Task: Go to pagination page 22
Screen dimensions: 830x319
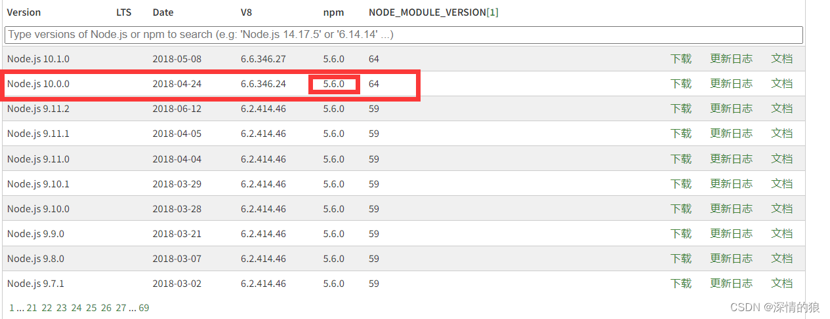Action: 47,308
